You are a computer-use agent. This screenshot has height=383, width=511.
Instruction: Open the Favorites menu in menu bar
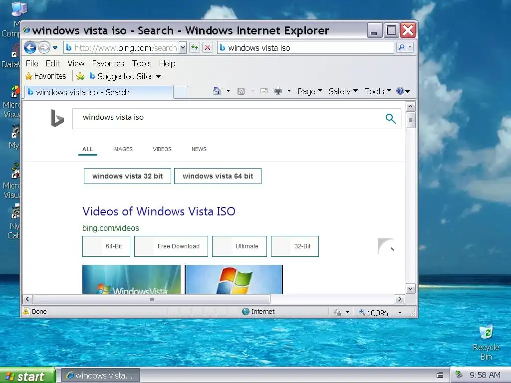pyautogui.click(x=108, y=63)
